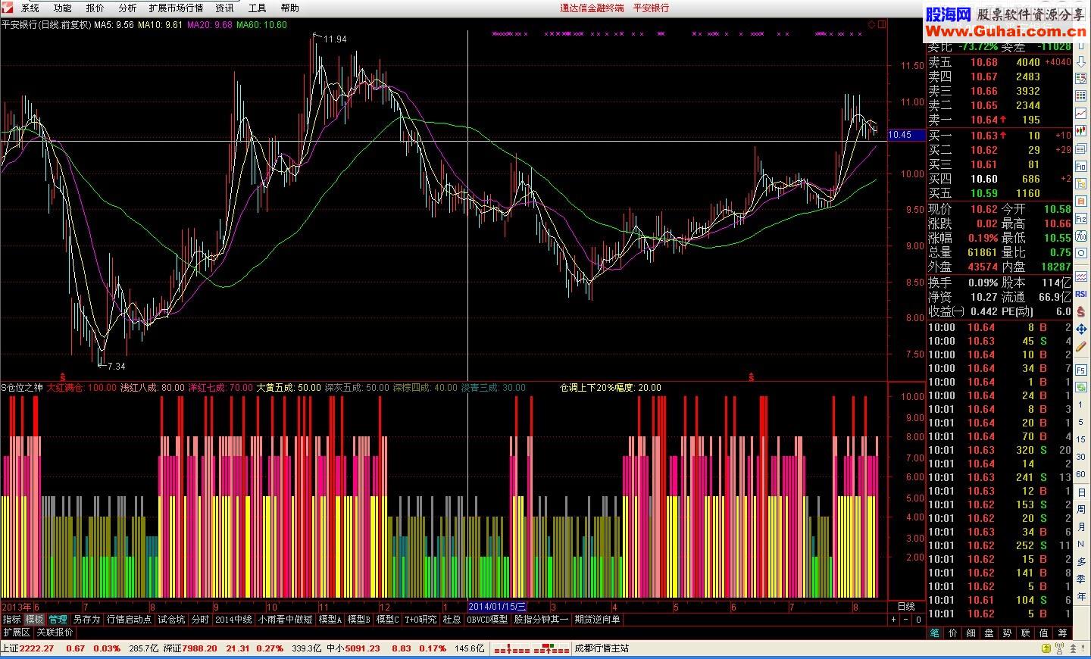Select the 细 tab in quote panel
Image resolution: width=1091 pixels, height=659 pixels.
coord(971,633)
